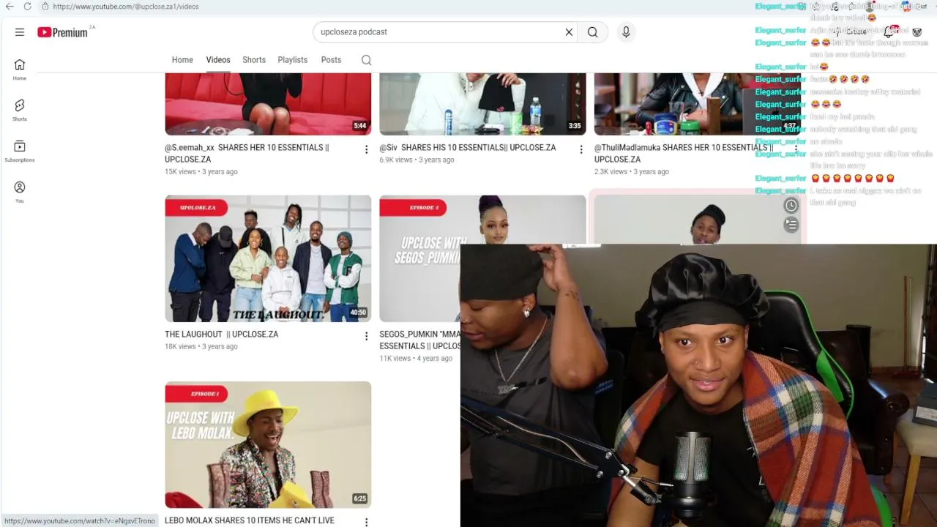Screen dimensions: 937x527
Task: Click '2.3K views • 3 years ago' text
Action: (x=631, y=171)
